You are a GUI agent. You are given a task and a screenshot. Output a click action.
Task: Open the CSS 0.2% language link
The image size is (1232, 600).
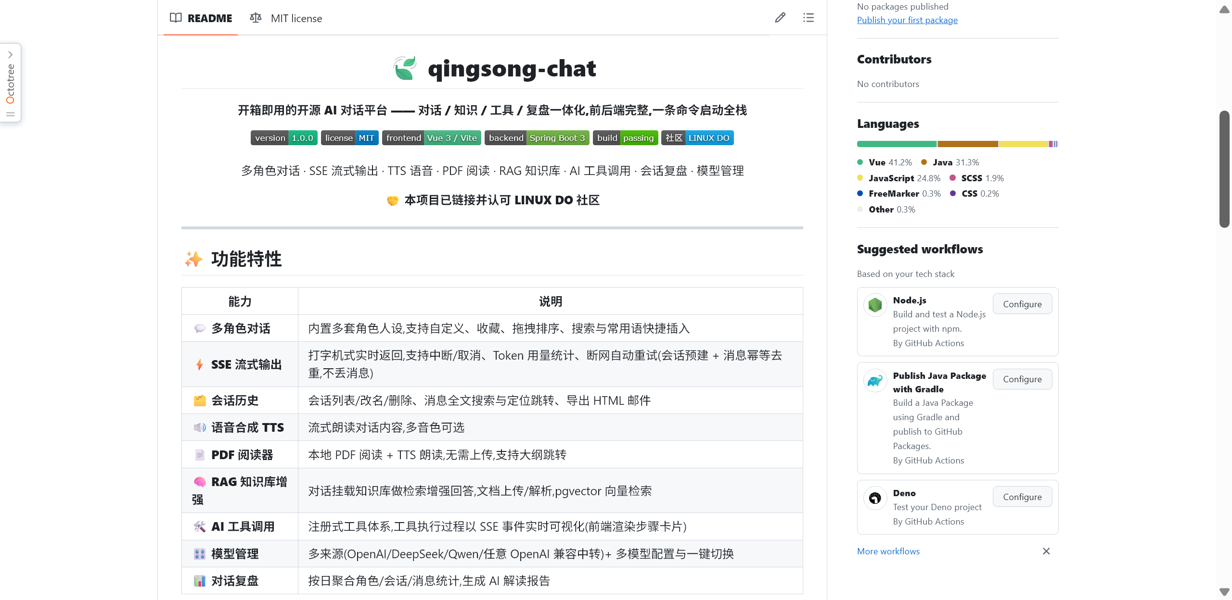(975, 194)
